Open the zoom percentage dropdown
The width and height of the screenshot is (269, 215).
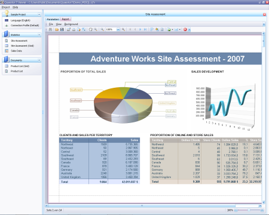tap(118, 29)
